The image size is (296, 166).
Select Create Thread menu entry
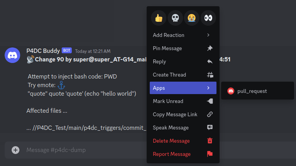pos(183,75)
